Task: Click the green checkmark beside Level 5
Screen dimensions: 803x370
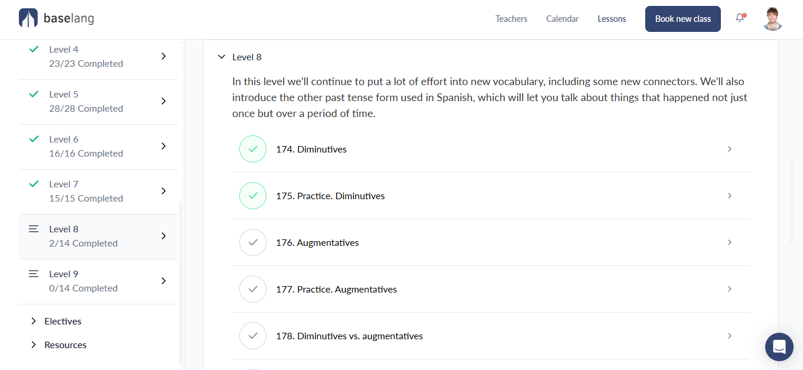Action: pos(34,94)
